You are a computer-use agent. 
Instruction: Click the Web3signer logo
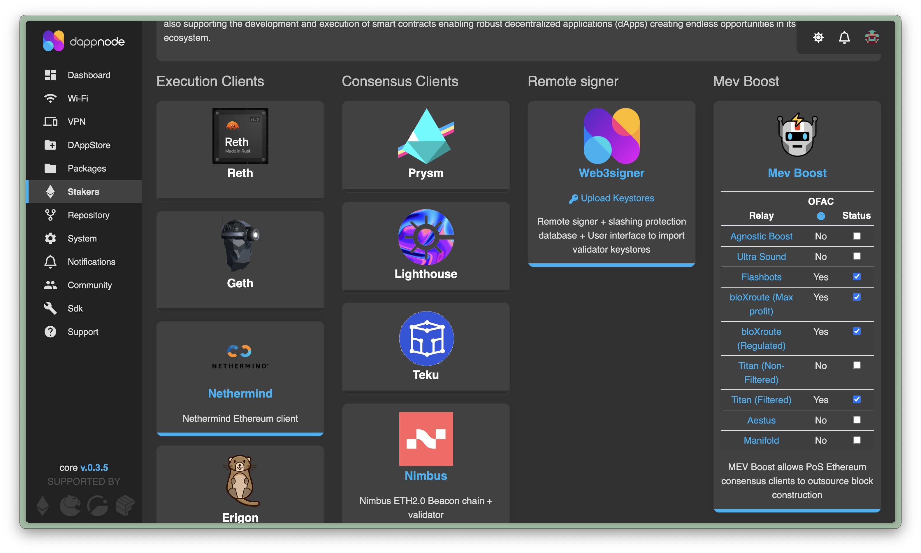pyautogui.click(x=611, y=136)
